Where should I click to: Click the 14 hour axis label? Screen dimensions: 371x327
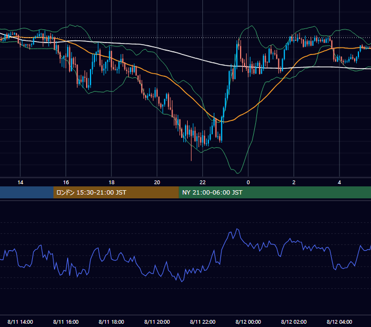coord(20,183)
